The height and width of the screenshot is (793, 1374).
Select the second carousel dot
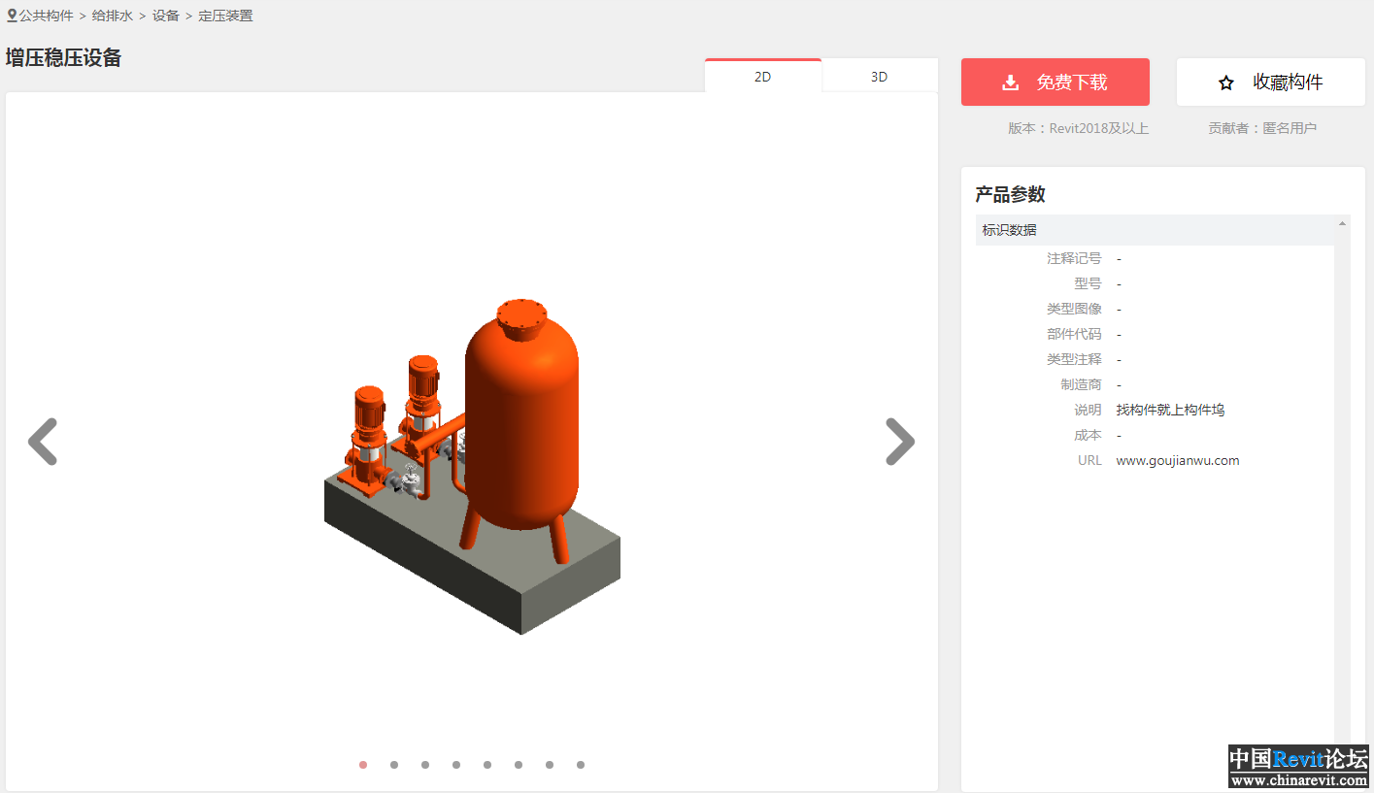point(394,765)
